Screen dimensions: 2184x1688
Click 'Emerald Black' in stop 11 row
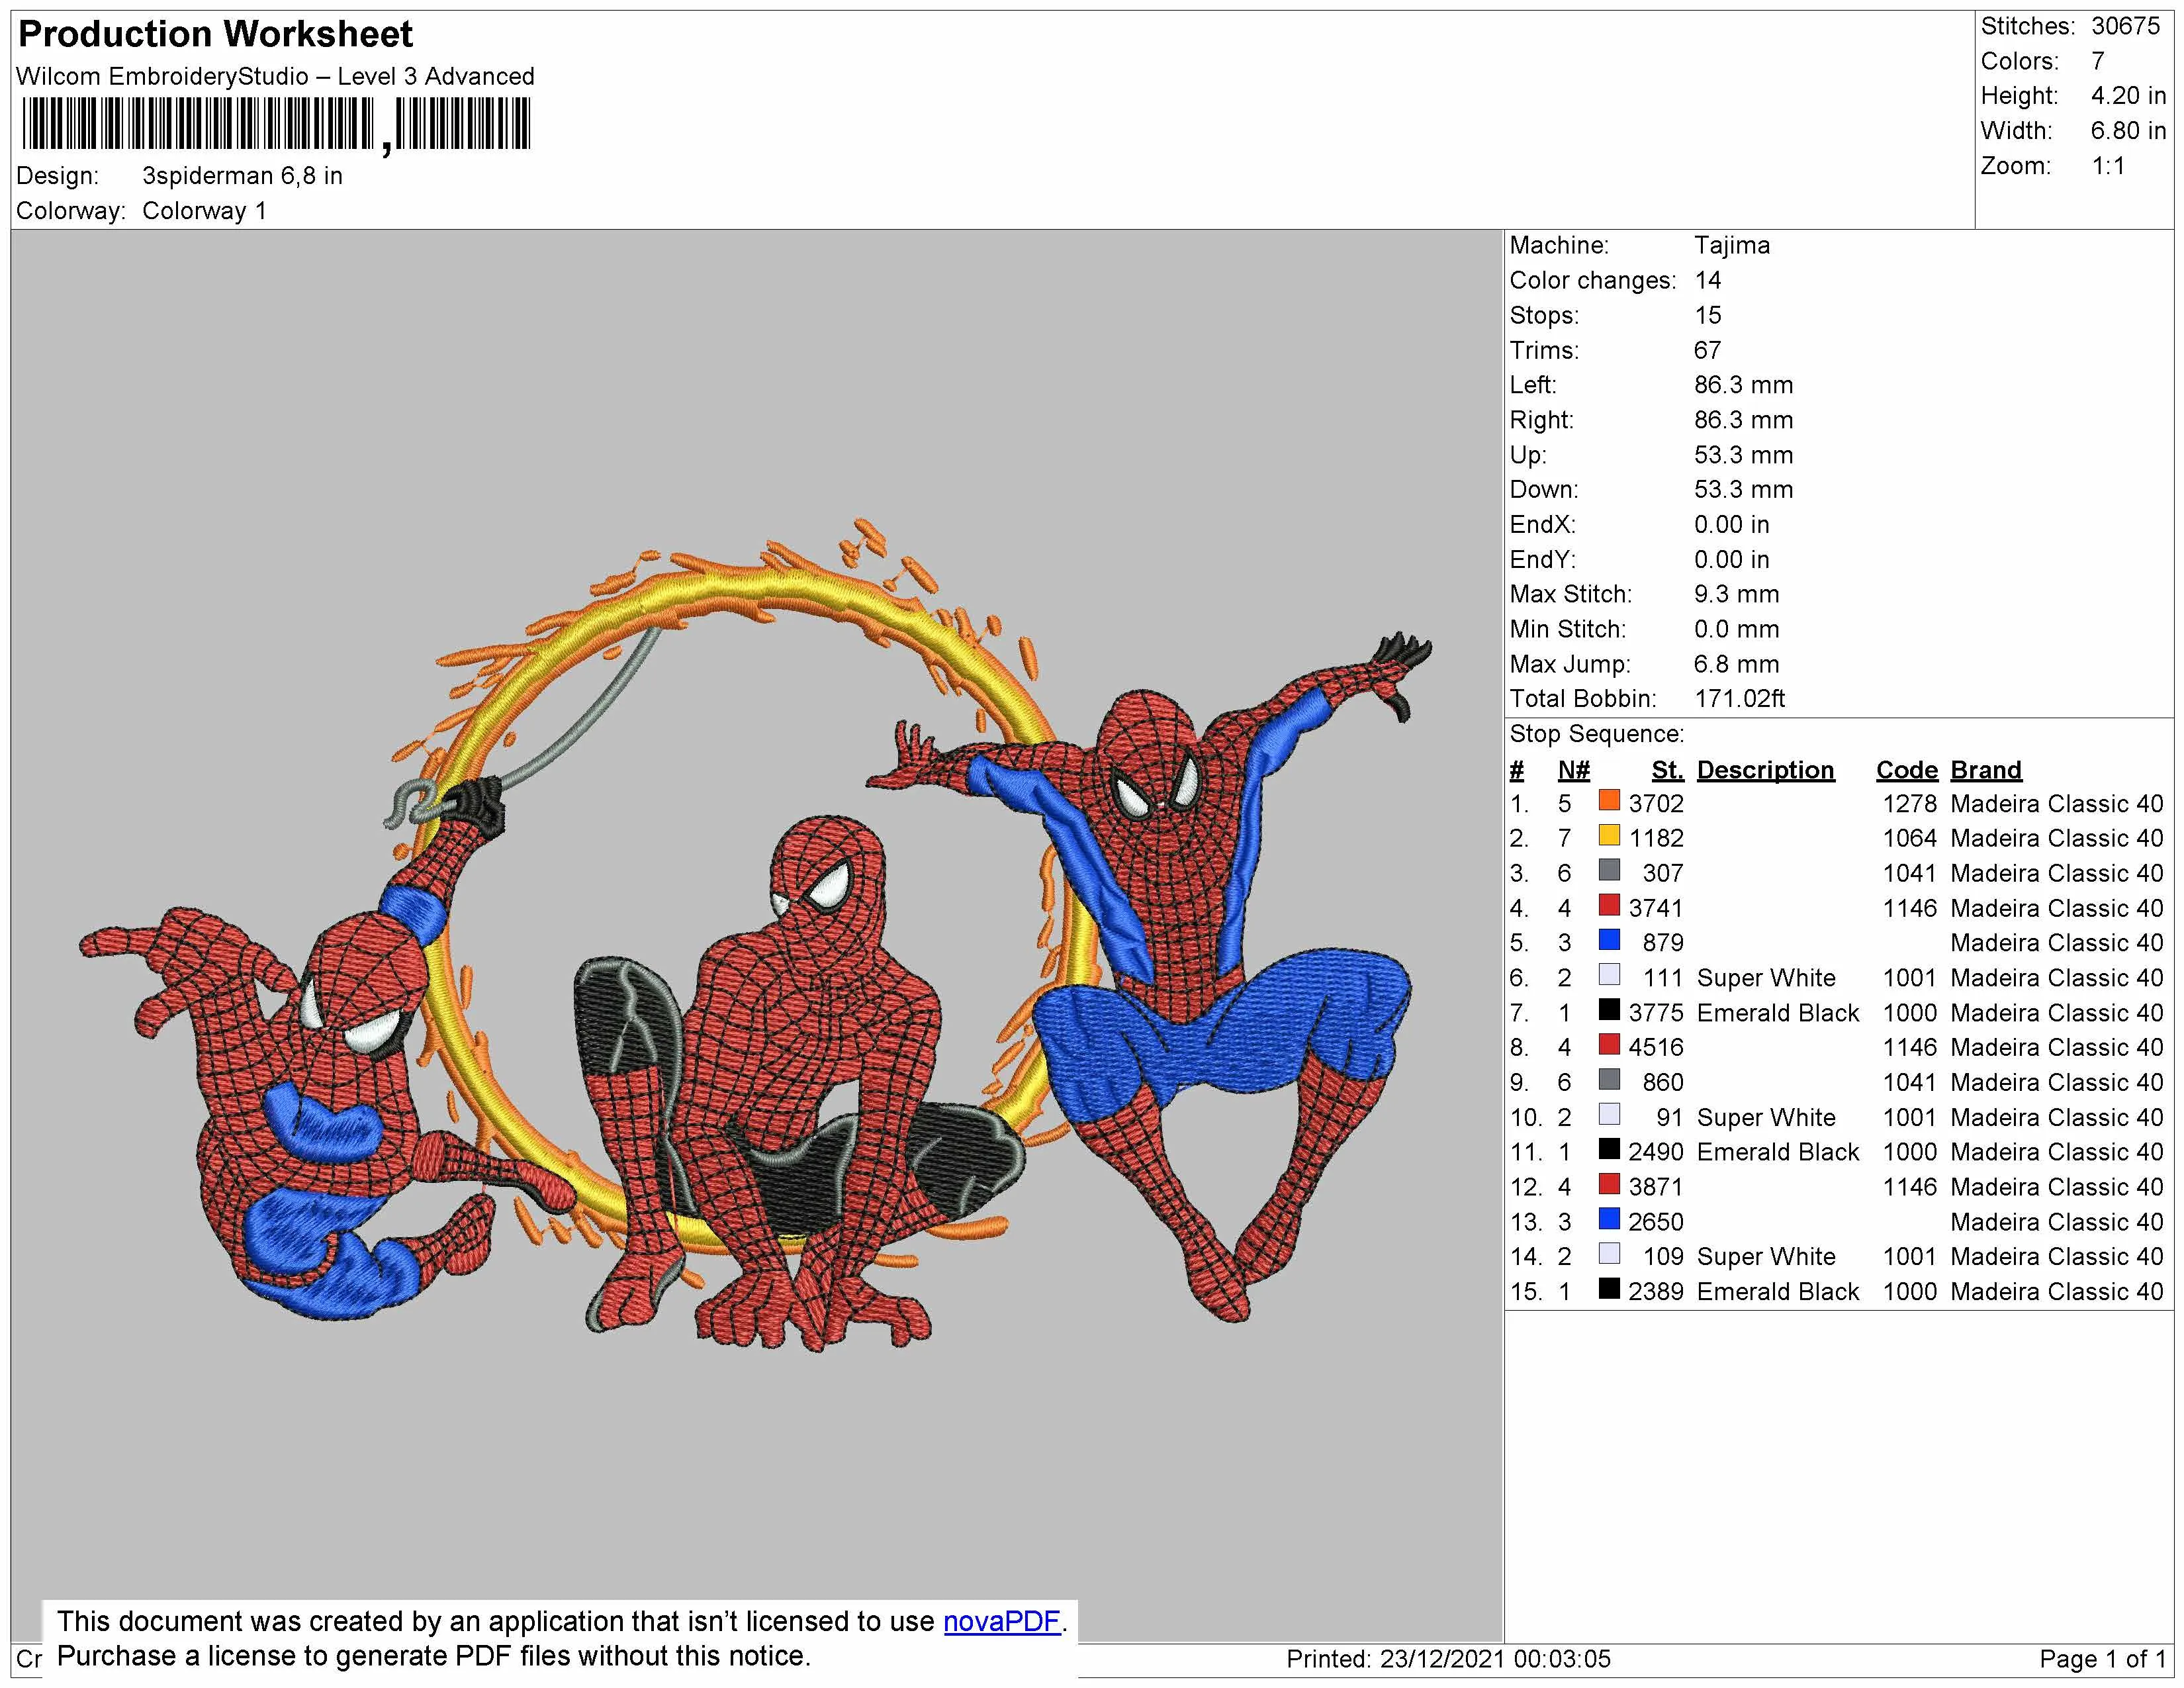pos(1777,1152)
